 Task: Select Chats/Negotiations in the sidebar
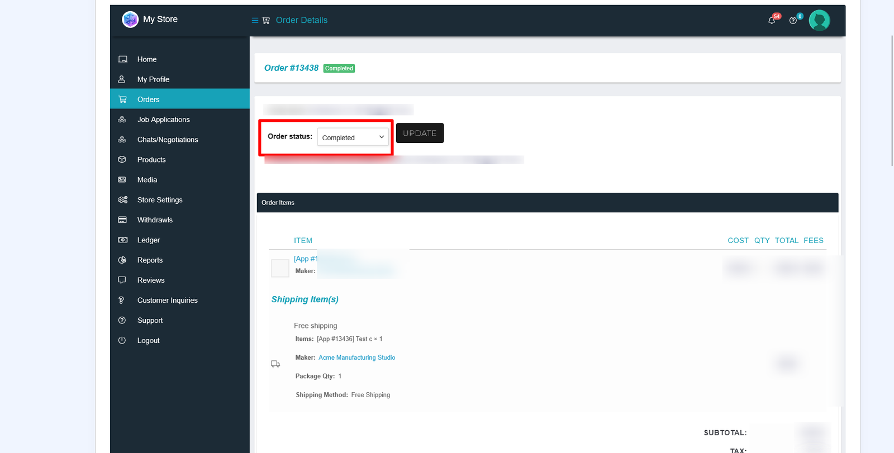click(x=168, y=140)
